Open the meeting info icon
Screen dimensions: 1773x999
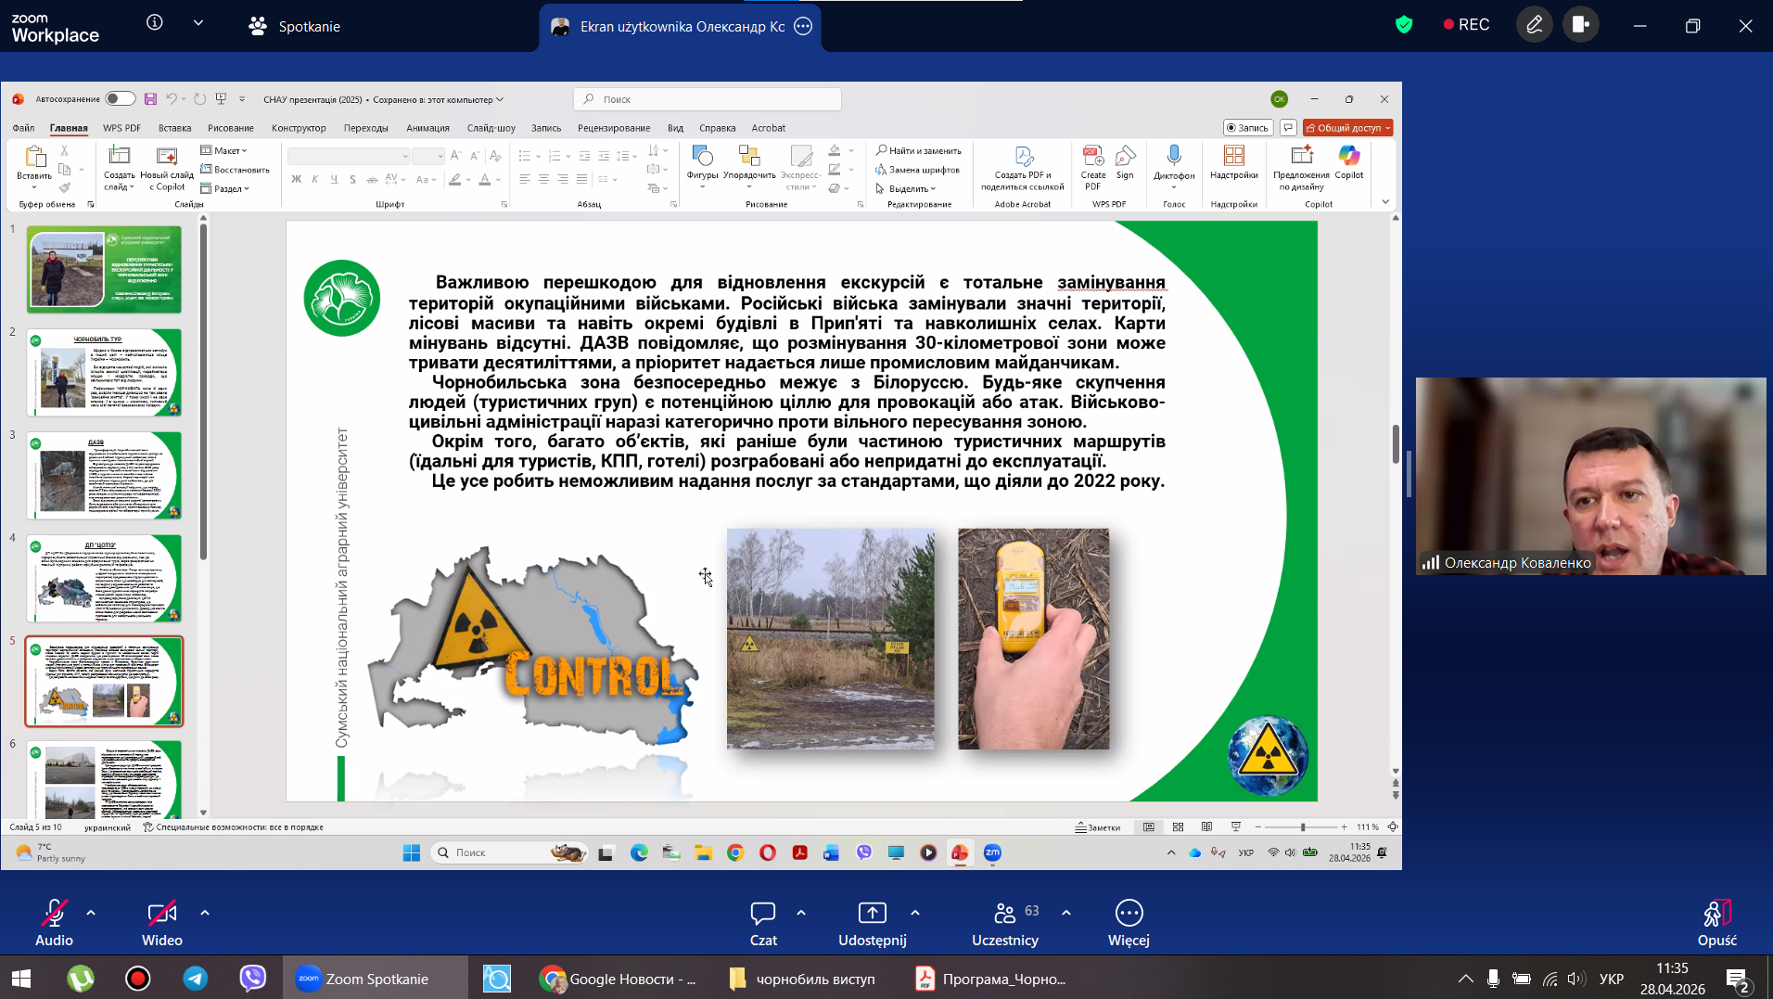(x=155, y=23)
